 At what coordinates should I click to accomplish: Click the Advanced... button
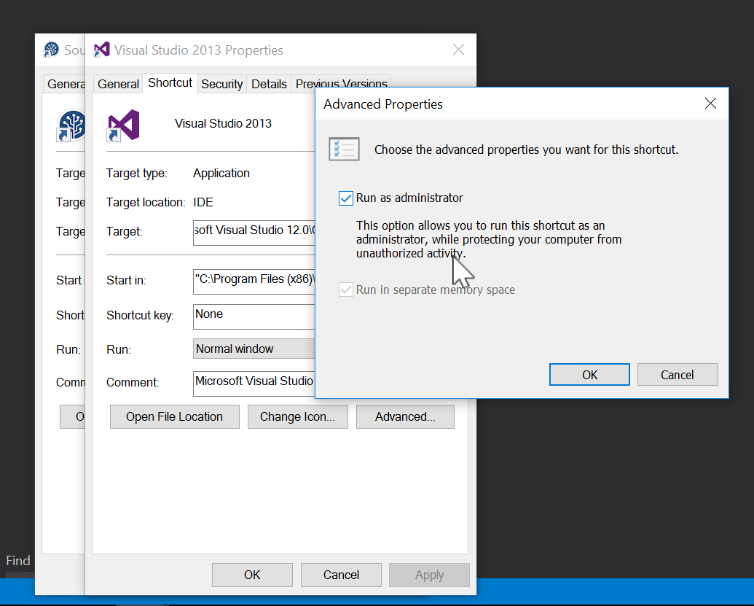point(405,416)
